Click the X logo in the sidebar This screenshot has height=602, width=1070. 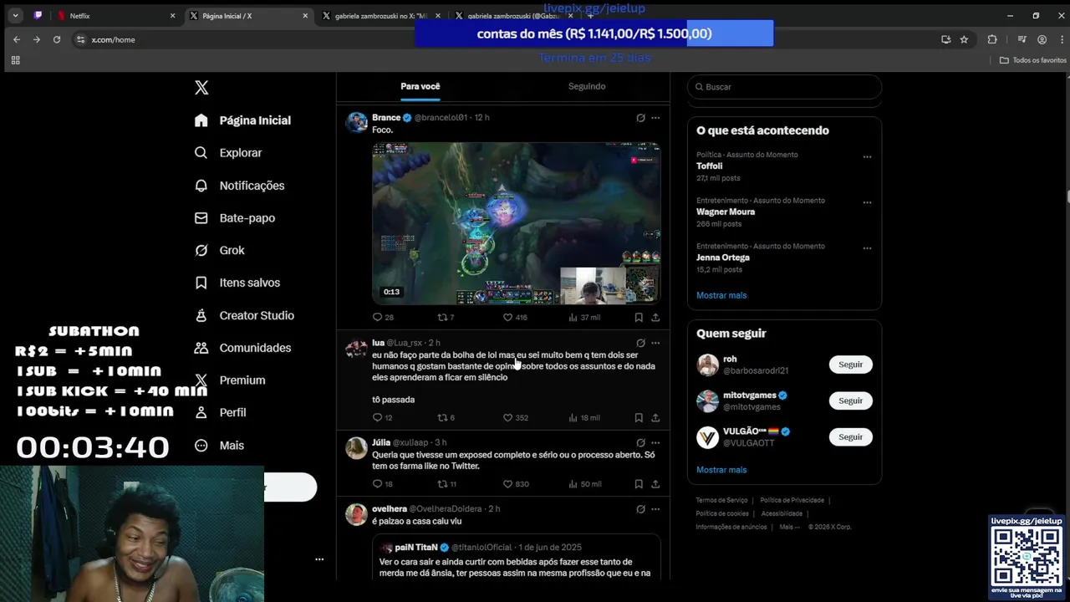click(x=201, y=88)
